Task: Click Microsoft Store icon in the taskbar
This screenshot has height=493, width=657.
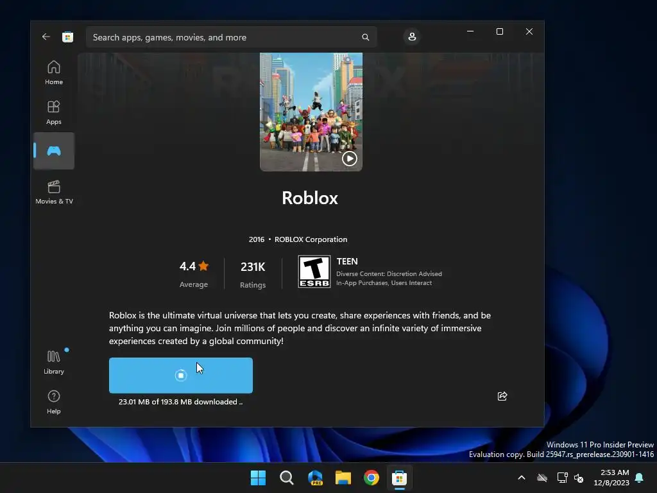Action: click(x=399, y=478)
